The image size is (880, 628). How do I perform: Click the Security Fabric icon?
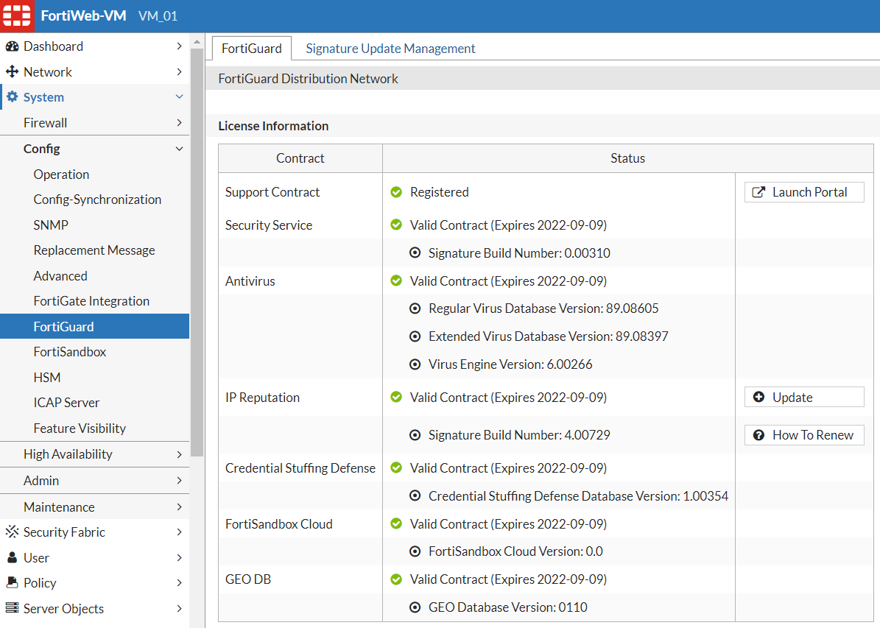coord(12,532)
